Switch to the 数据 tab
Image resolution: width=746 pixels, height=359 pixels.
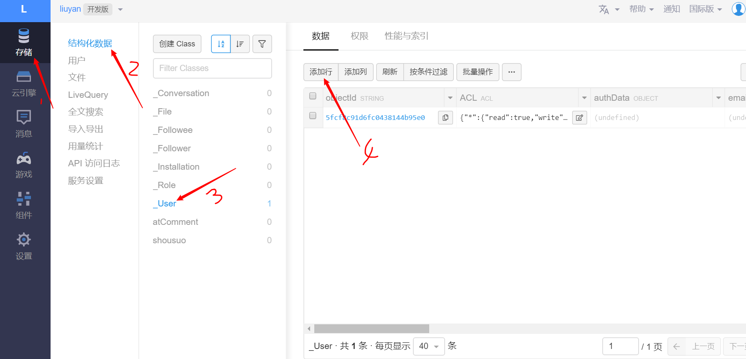pos(321,36)
